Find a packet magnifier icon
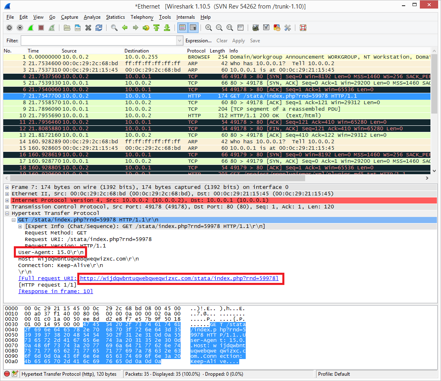The width and height of the screenshot is (441, 381). point(114,28)
